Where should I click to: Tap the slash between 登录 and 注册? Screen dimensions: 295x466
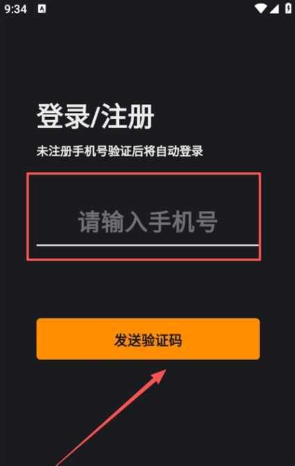95,117
